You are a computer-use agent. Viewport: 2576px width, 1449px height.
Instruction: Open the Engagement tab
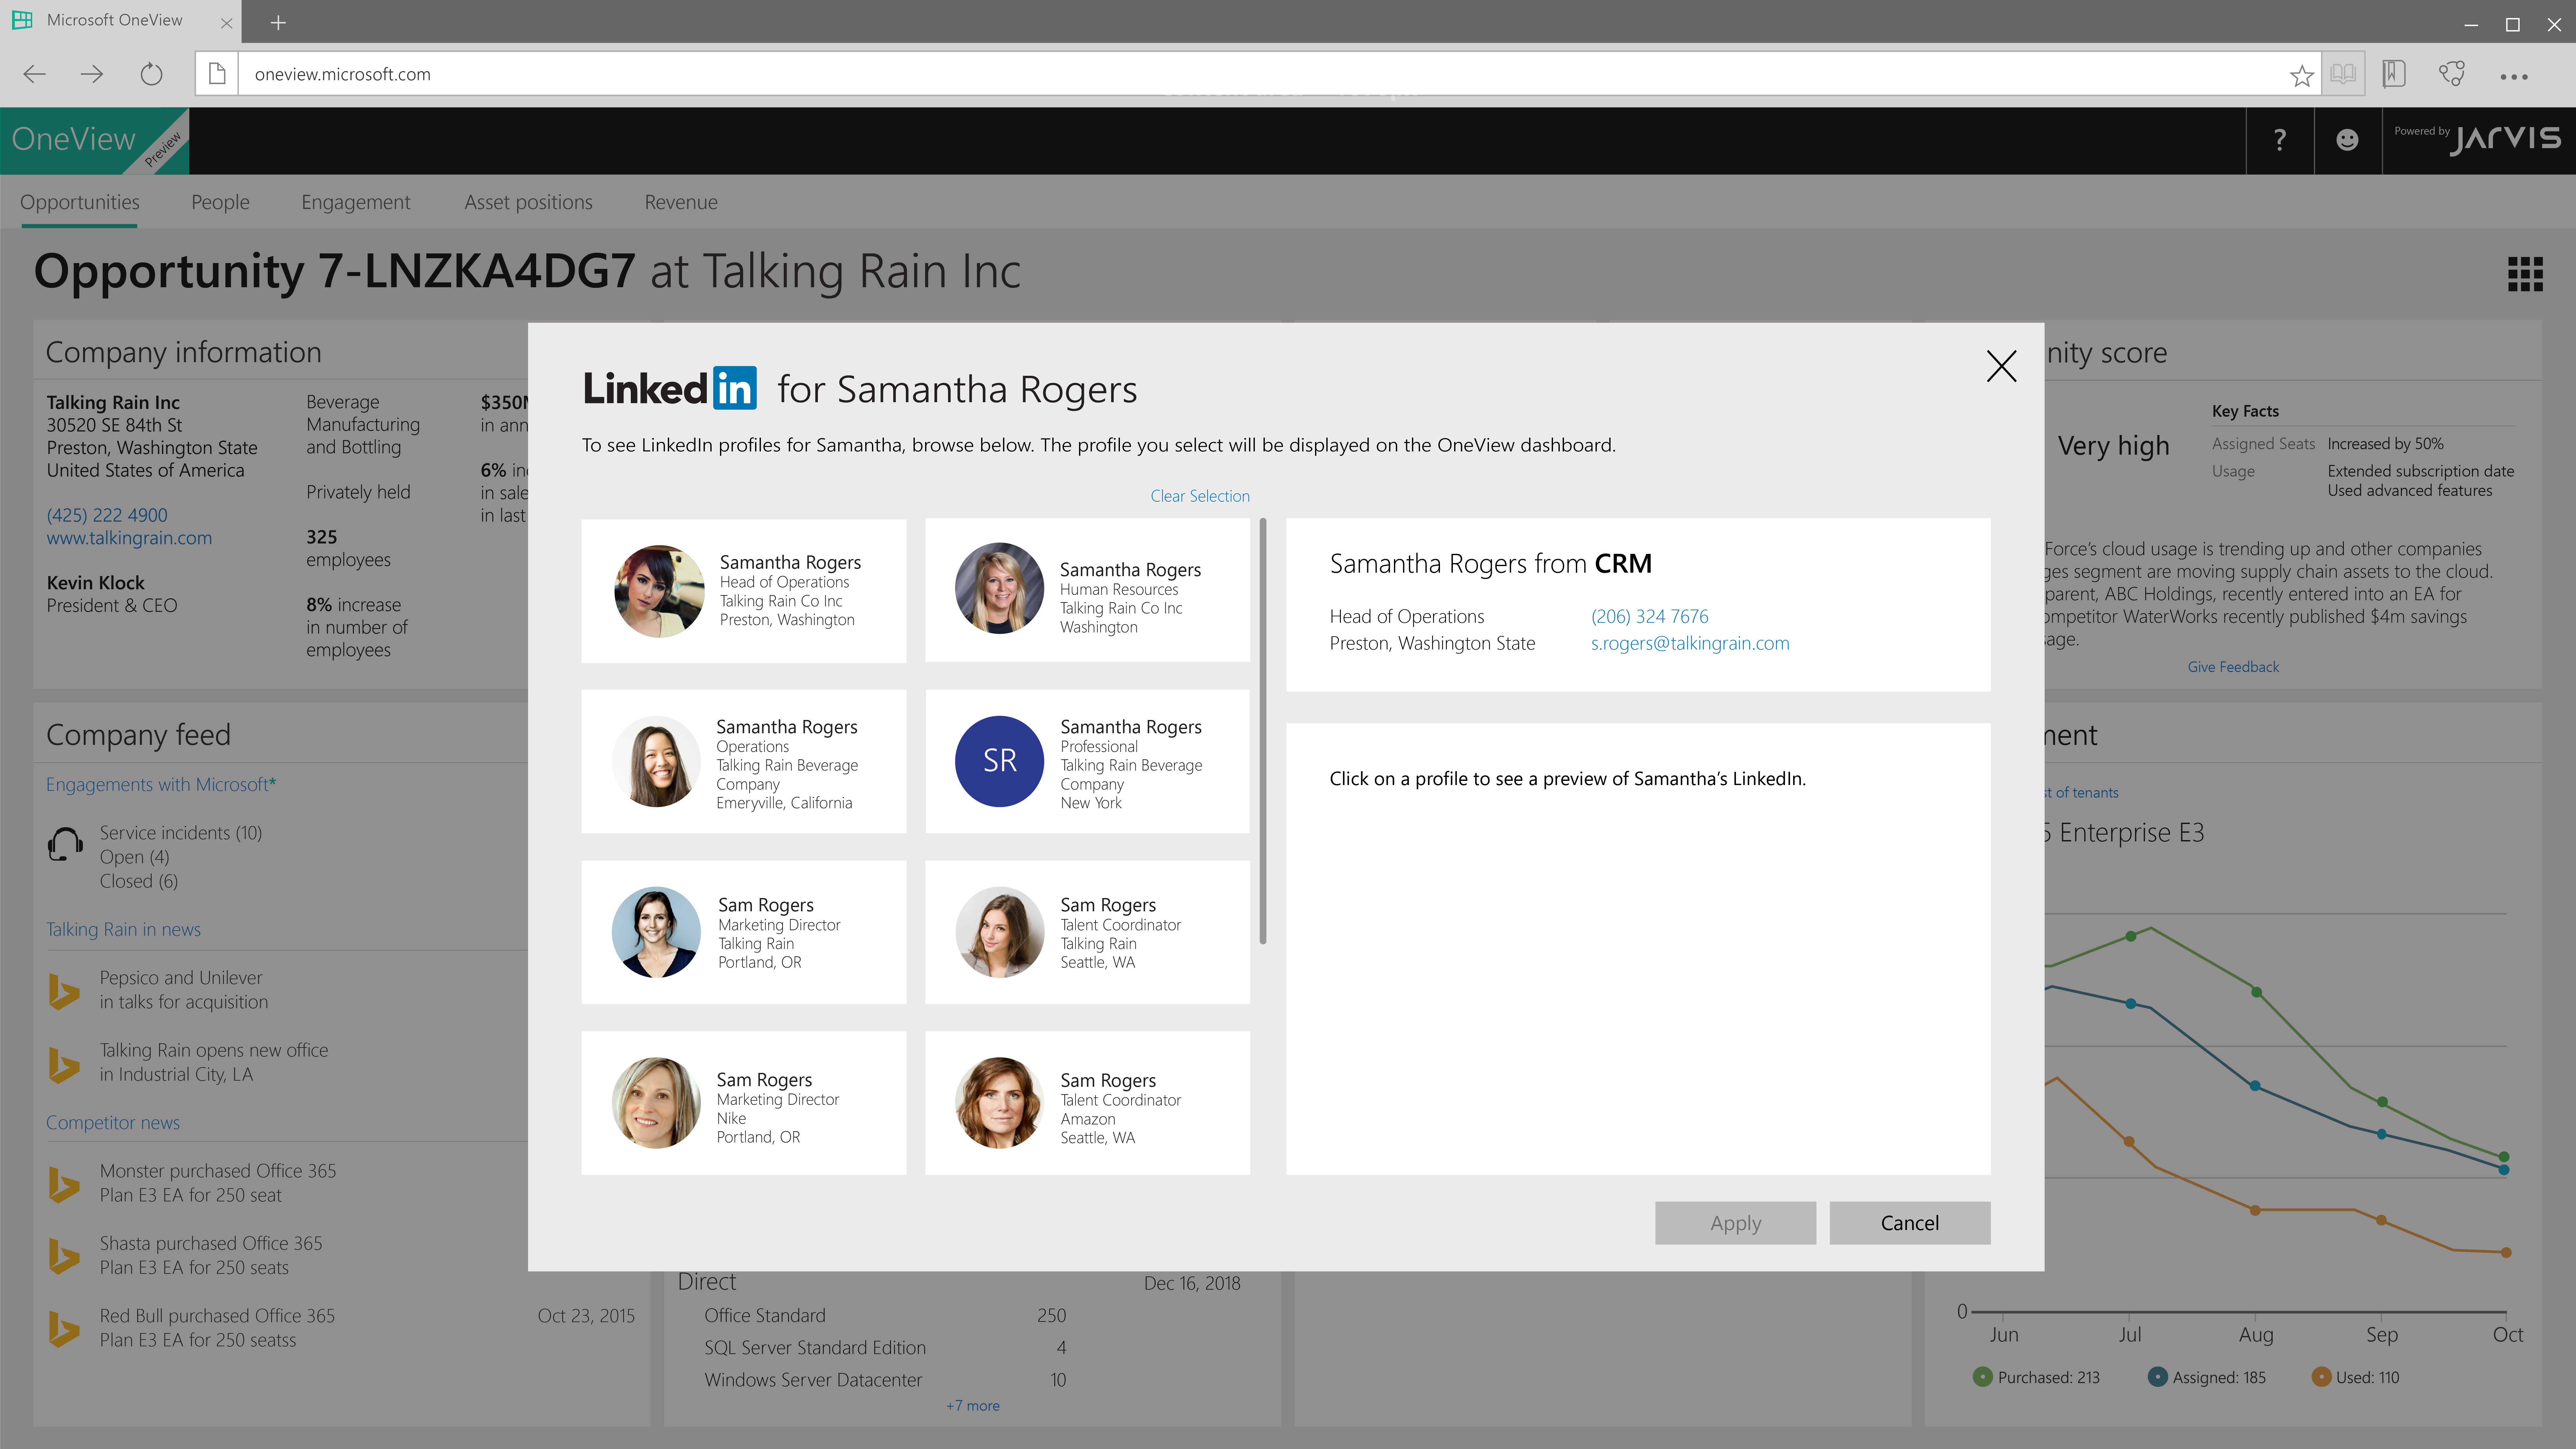[355, 202]
